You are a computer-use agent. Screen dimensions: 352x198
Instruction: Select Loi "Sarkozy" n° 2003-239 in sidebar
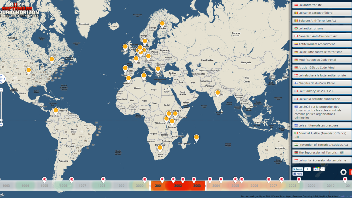(321, 91)
